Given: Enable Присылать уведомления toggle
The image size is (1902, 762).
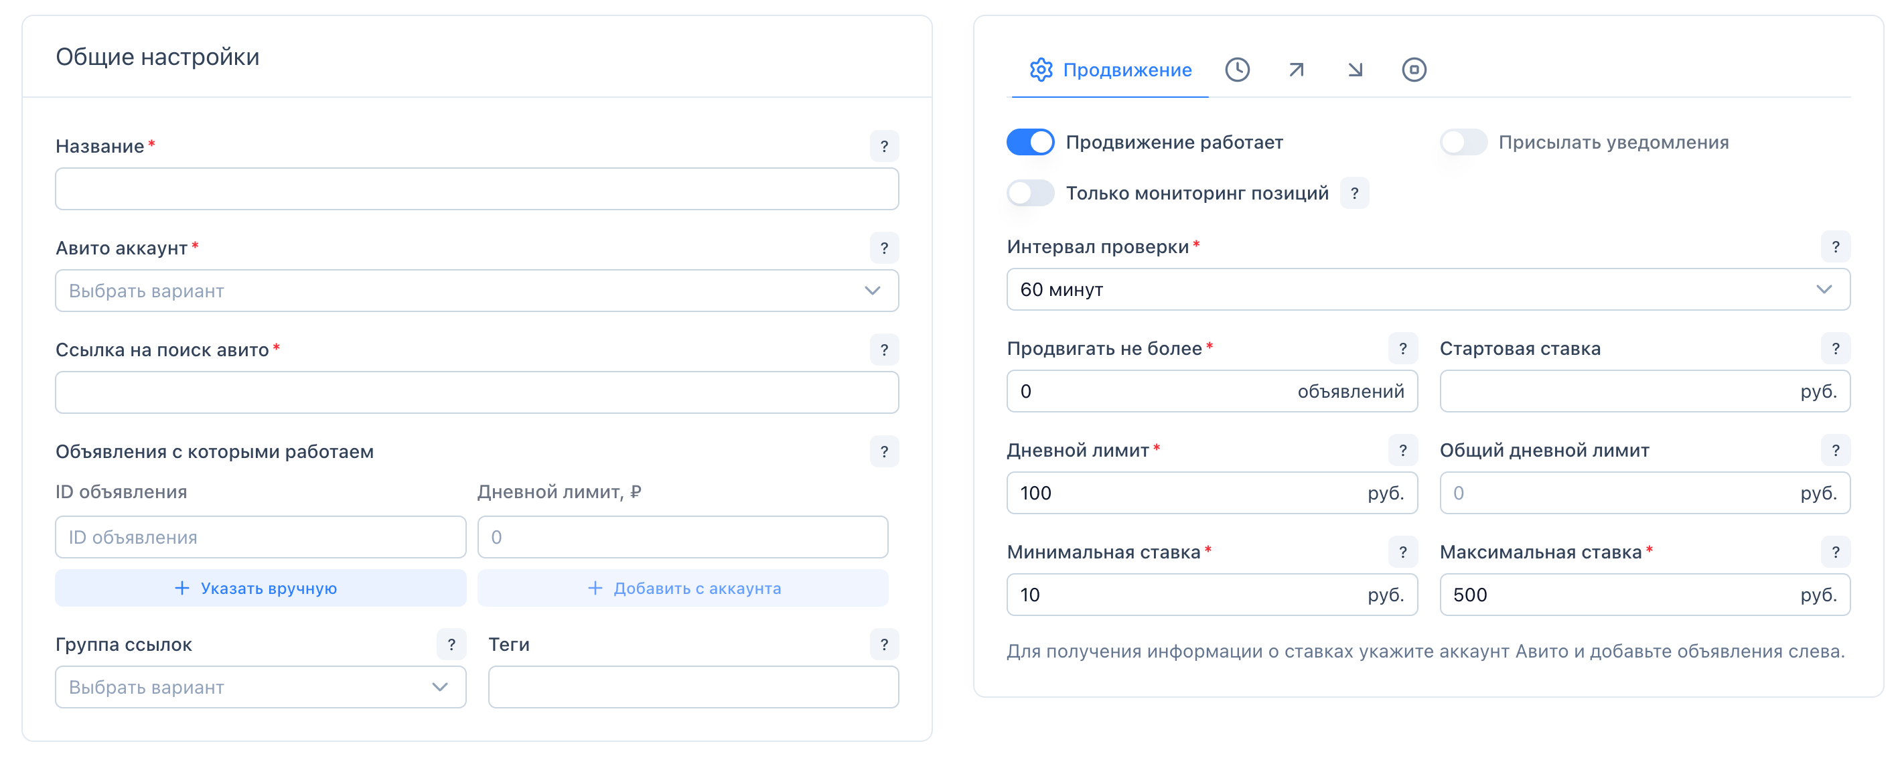Looking at the screenshot, I should point(1463,143).
